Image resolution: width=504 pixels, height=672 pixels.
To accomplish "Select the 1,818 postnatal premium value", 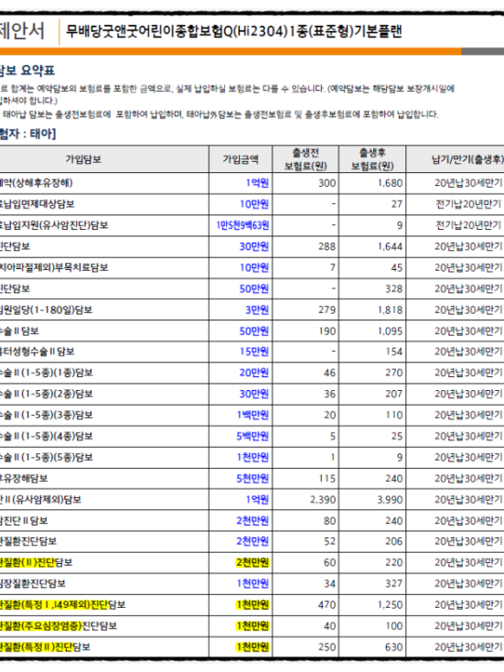I will [390, 309].
